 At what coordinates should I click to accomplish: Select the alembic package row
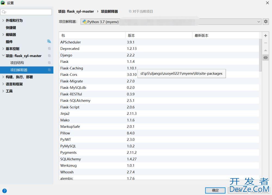pyautogui.click(x=159, y=178)
